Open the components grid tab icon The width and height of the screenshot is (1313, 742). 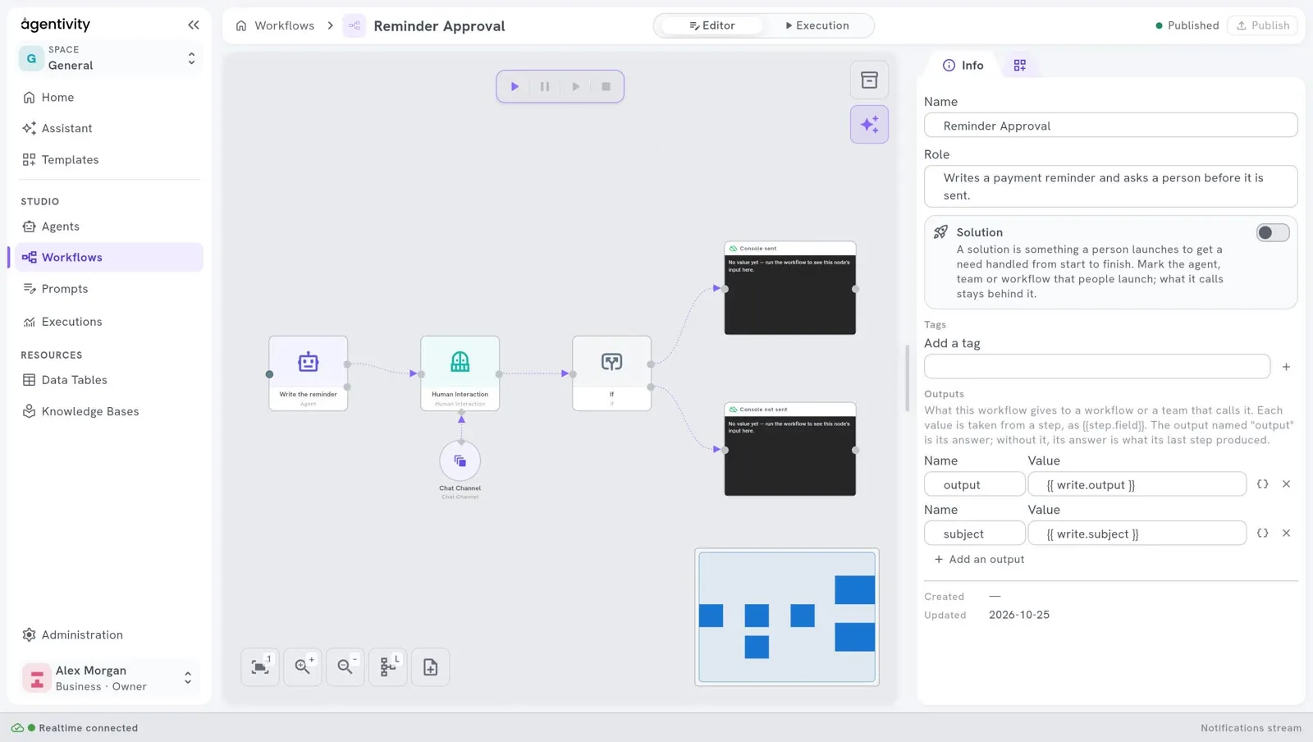pos(1020,65)
